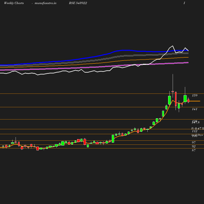Click the 'munafasutra.in' site label
This screenshot has width=204, height=204.
[45, 3]
